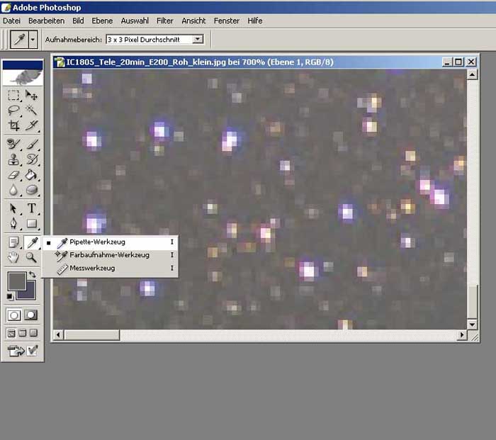Viewport: 496px width, 440px height.
Task: Select the rectangular Marquee tool
Action: pos(13,95)
